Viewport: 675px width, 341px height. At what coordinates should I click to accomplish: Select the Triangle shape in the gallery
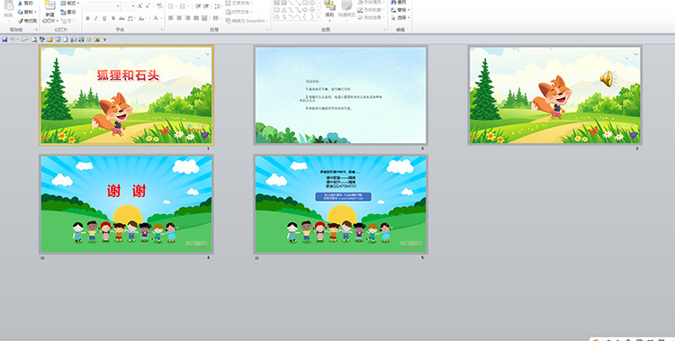coord(283,10)
